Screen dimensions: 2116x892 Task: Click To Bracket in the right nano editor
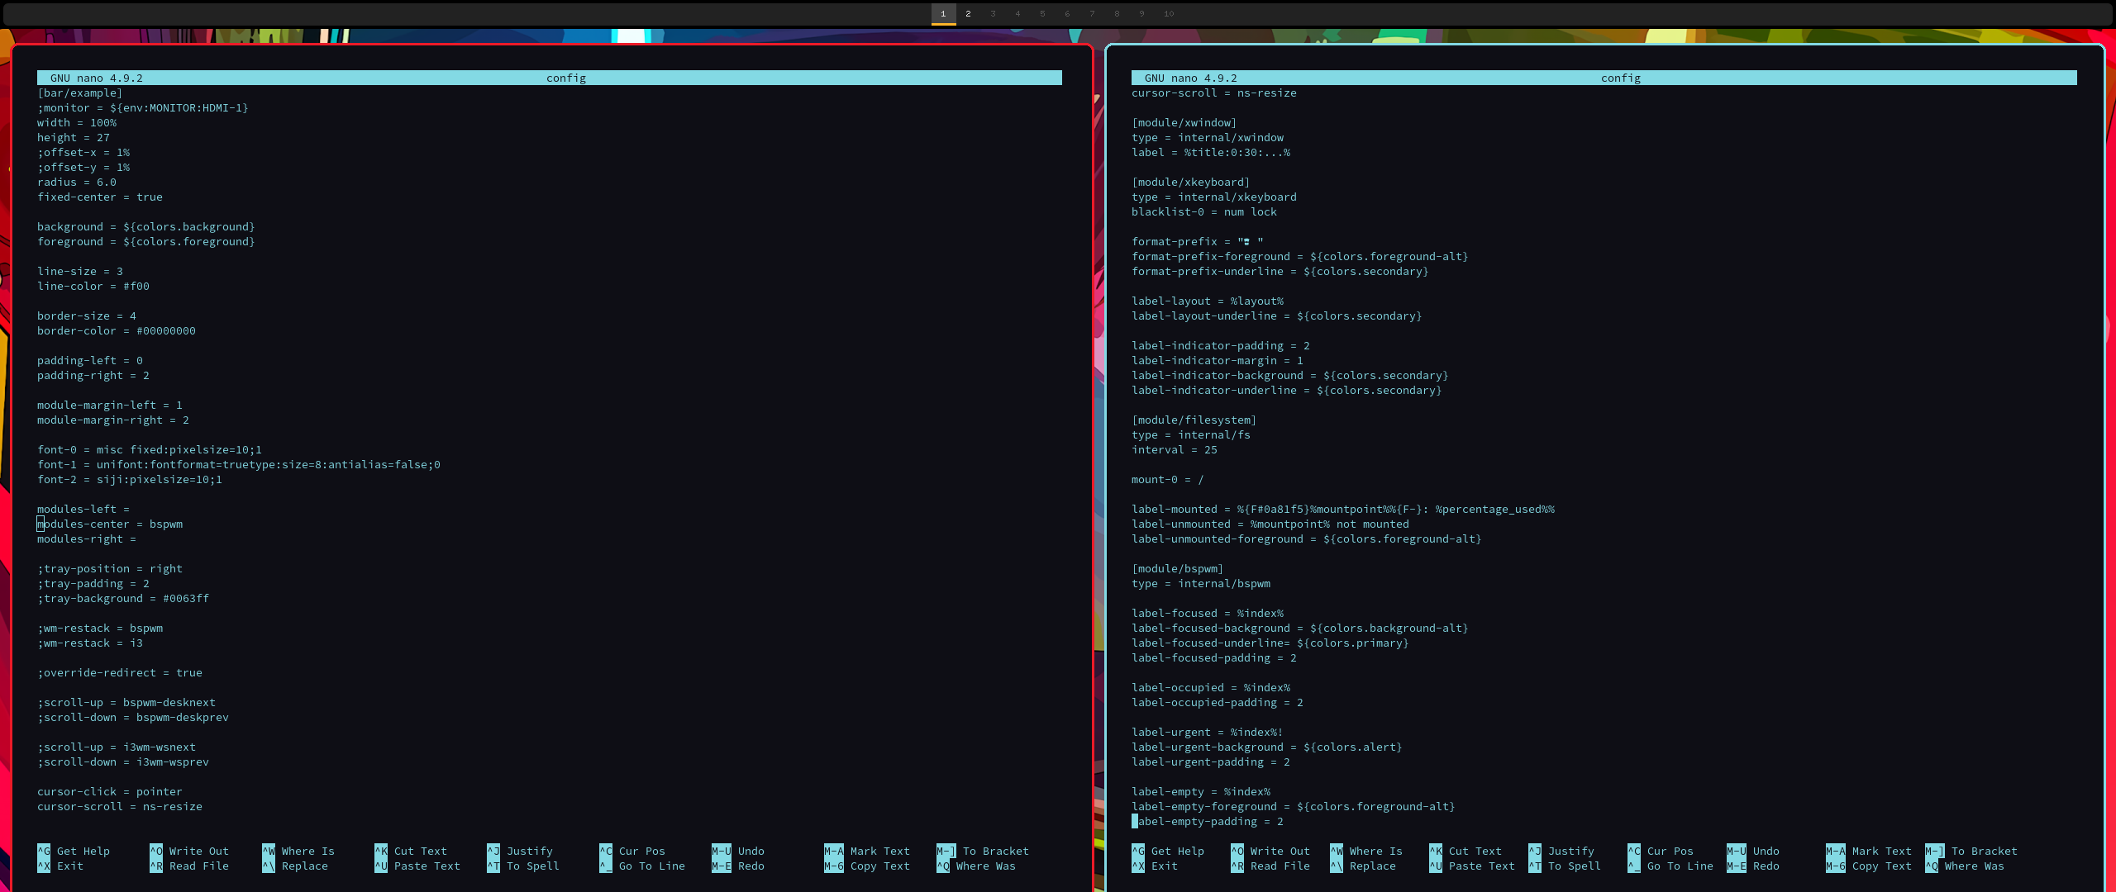pyautogui.click(x=1984, y=851)
